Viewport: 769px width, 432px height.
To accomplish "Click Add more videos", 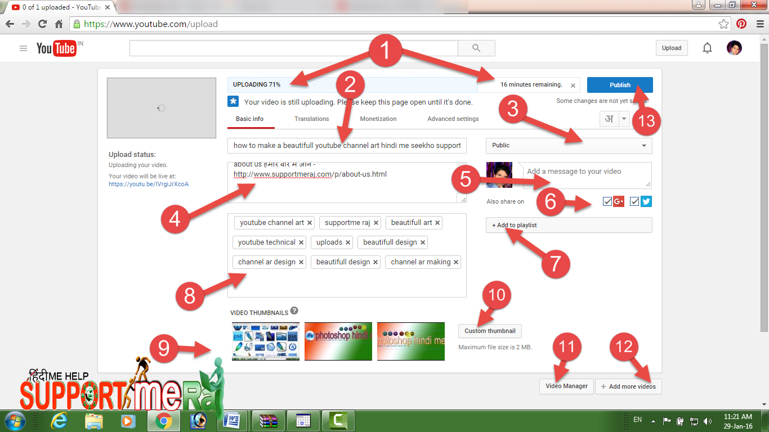I will pyautogui.click(x=628, y=386).
